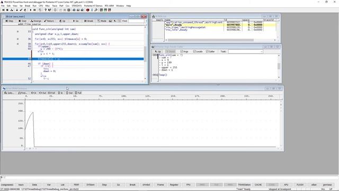Click Goto button in Draw window
Image resolution: width=339 pixels, height=191 pixels.
10,93
